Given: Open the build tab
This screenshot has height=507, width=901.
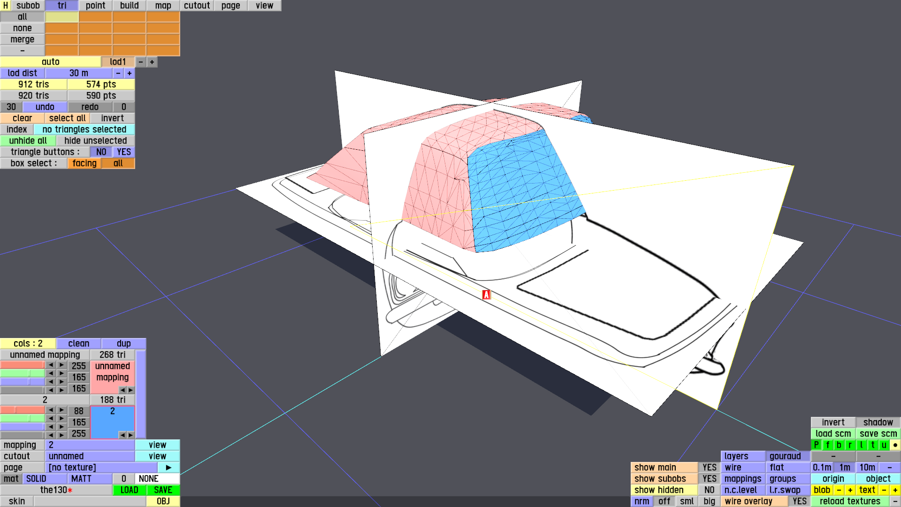Looking at the screenshot, I should pyautogui.click(x=129, y=6).
